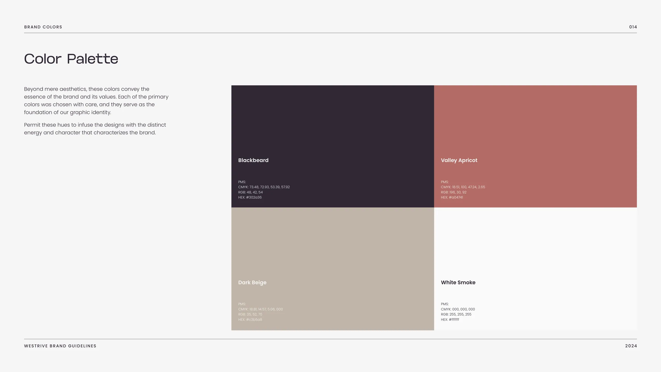Click "HEX: #c3b5a8" value

(x=250, y=320)
